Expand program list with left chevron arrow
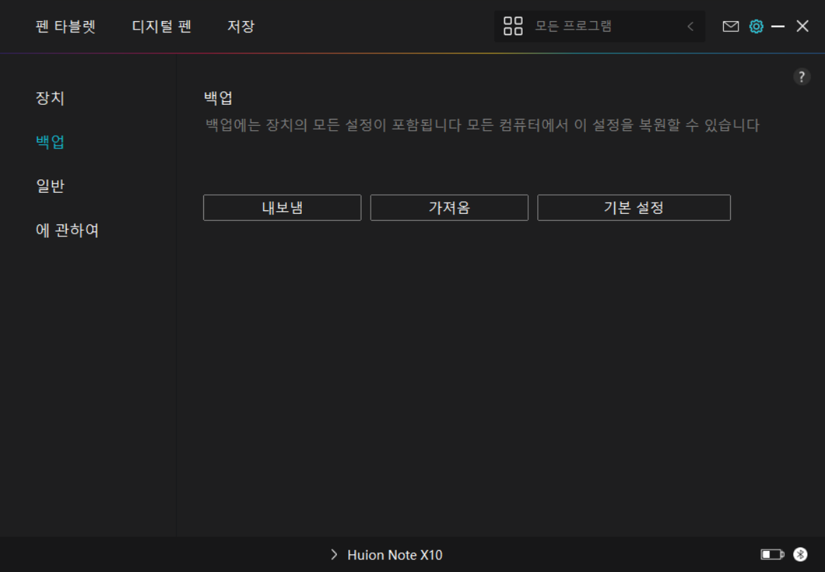The image size is (825, 572). pyautogui.click(x=690, y=27)
